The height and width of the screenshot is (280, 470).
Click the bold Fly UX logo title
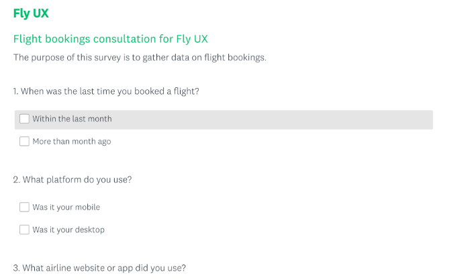click(x=31, y=14)
